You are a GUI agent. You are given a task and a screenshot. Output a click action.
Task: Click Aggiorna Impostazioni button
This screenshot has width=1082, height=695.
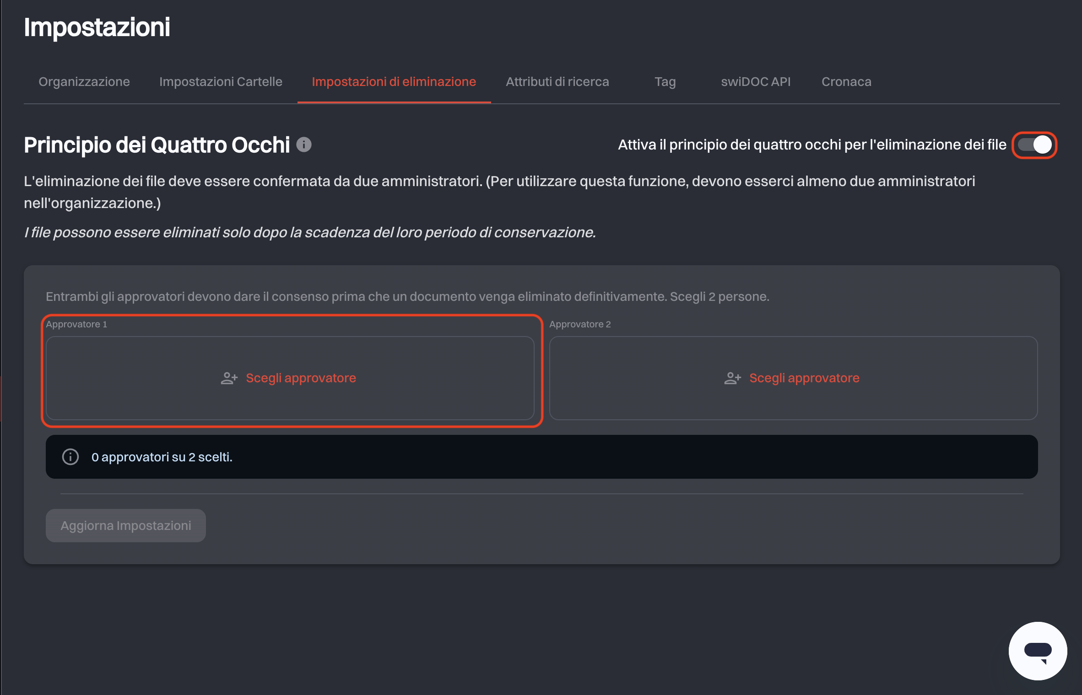click(126, 526)
